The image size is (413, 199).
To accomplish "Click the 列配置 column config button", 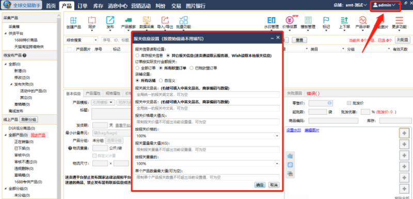I will [403, 40].
